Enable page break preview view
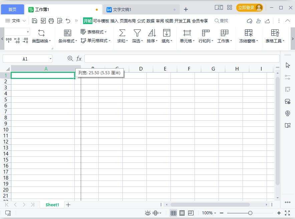 point(191,213)
